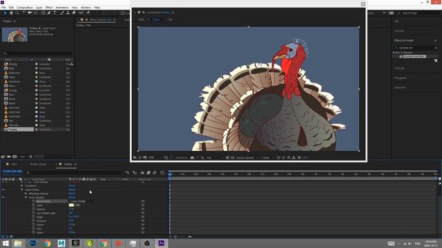Click the Inner Shadow color swatch

[x=71, y=205]
